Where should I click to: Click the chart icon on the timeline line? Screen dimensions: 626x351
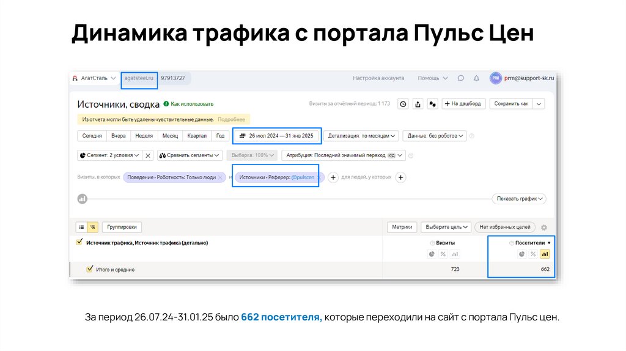pos(83,199)
